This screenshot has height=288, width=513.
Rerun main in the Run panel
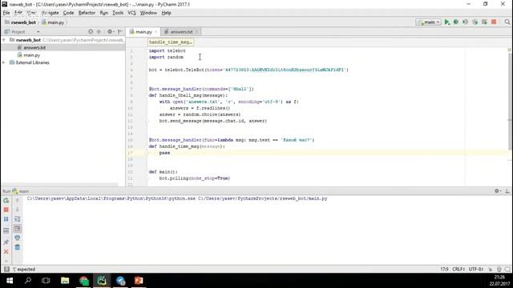(x=6, y=201)
